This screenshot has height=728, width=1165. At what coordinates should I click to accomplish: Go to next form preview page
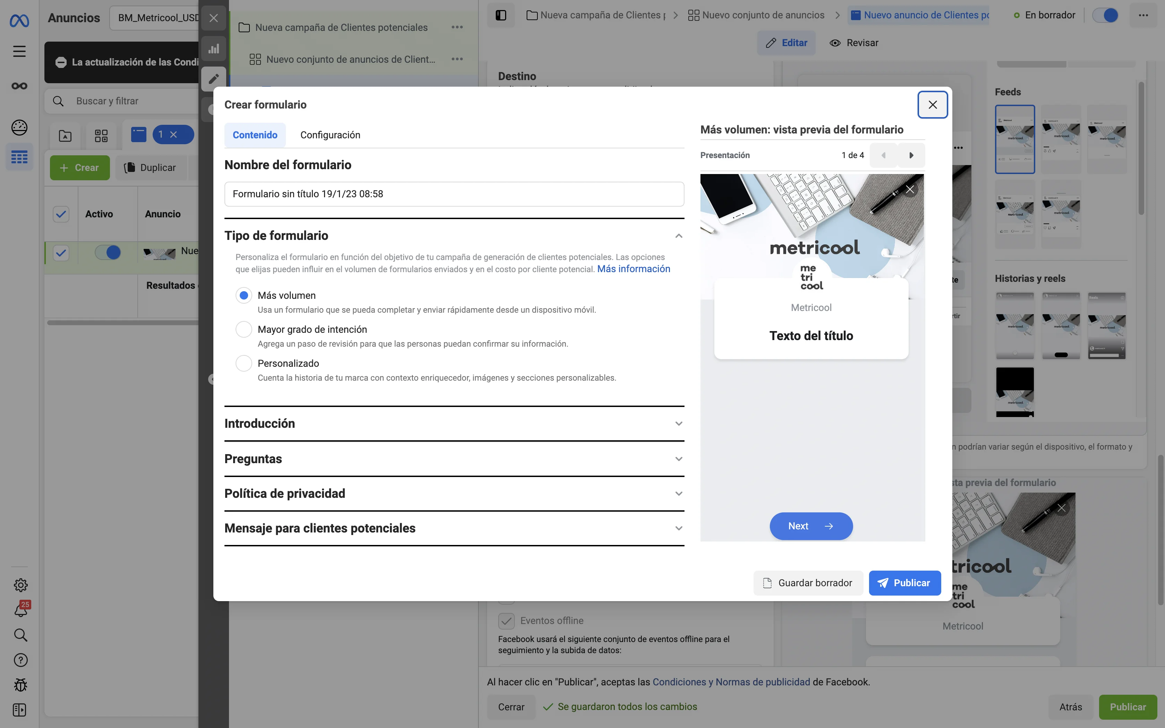pos(911,155)
